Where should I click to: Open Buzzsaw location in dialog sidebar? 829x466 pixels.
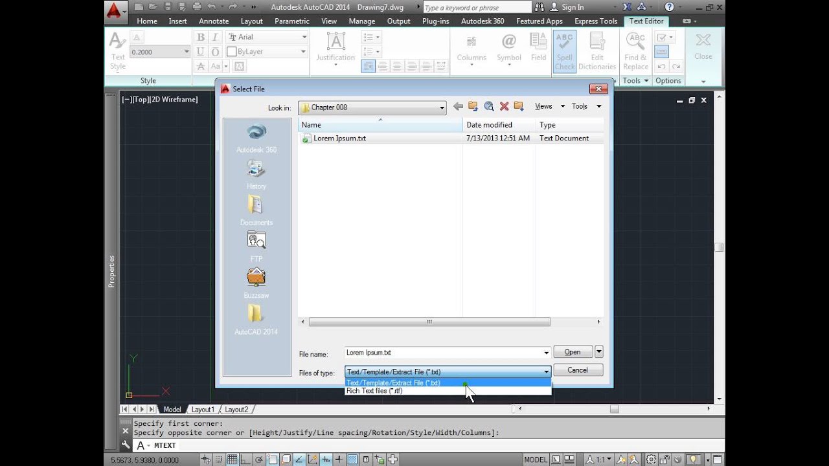pos(256,283)
